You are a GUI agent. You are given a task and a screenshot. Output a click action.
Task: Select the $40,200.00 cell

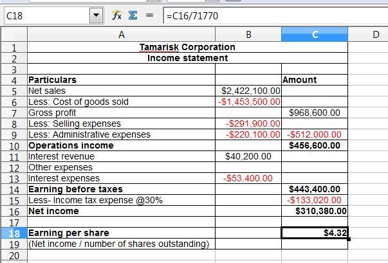(248, 156)
